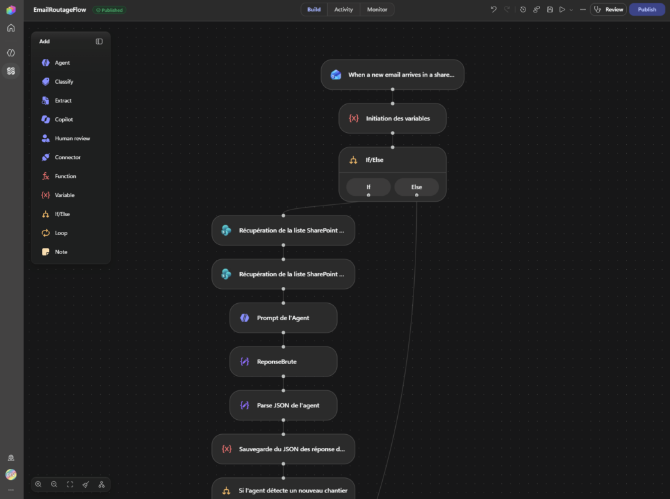Open the user profile avatar

coord(11,474)
